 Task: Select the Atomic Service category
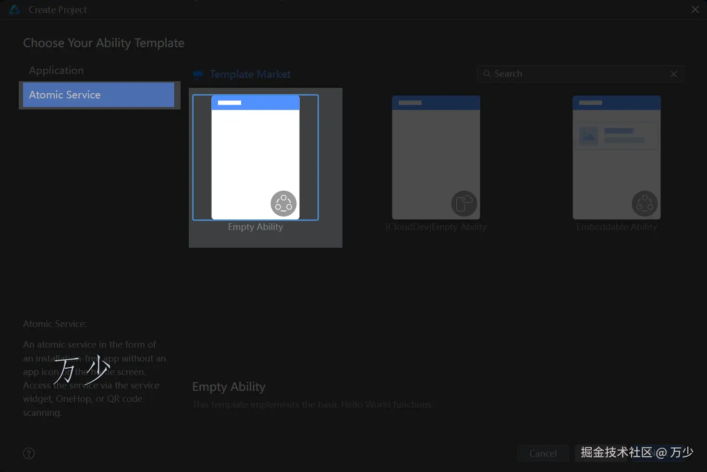(98, 95)
